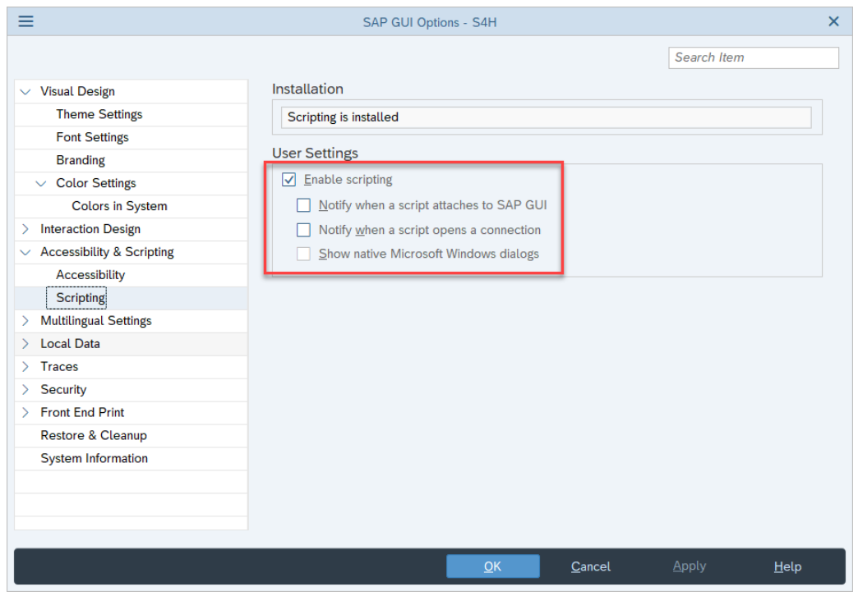Disable the Enable scripting checkbox
This screenshot has width=858, height=596.
click(x=288, y=179)
